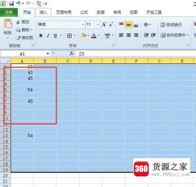Click the Redo arrow icon
Image resolution: width=196 pixels, height=187 pixels.
28,3
